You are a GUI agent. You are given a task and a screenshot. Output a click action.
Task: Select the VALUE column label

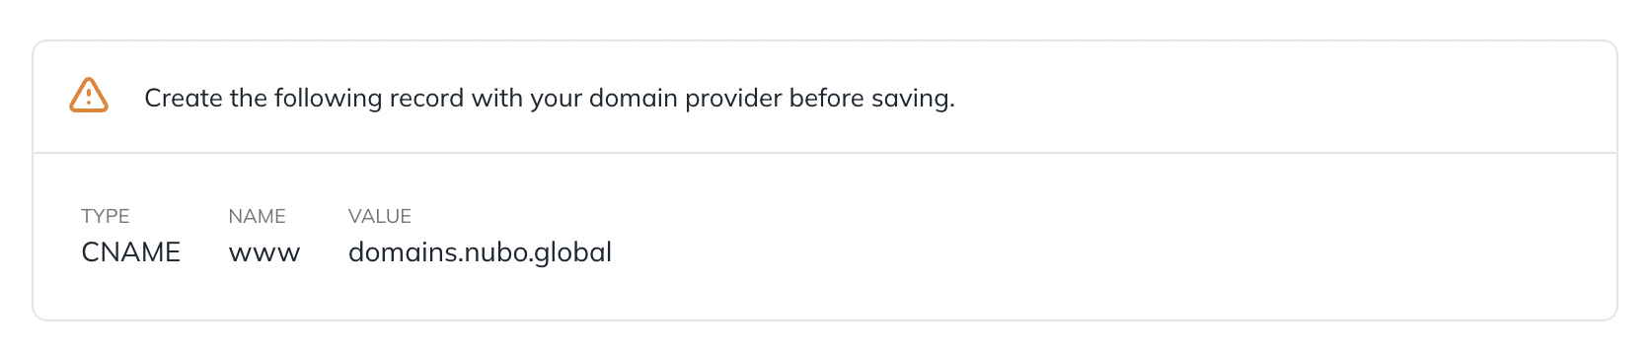(380, 216)
